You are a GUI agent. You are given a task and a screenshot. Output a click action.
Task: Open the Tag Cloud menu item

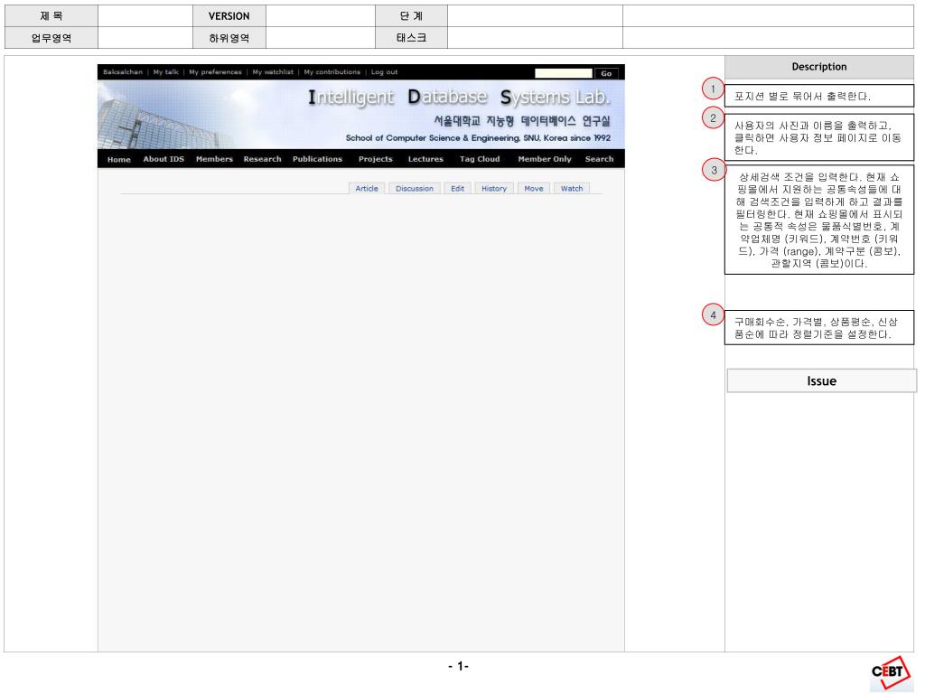pos(480,159)
